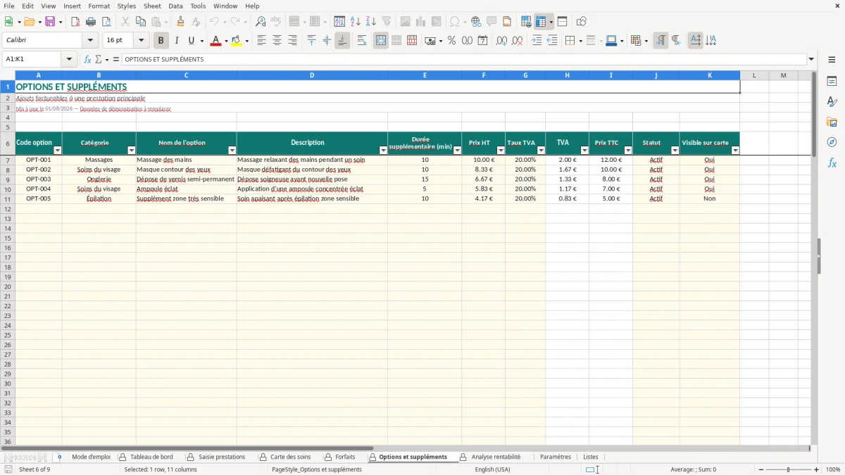Viewport: 845px width, 475px height.
Task: Open the font name dropdown
Action: tap(90, 41)
